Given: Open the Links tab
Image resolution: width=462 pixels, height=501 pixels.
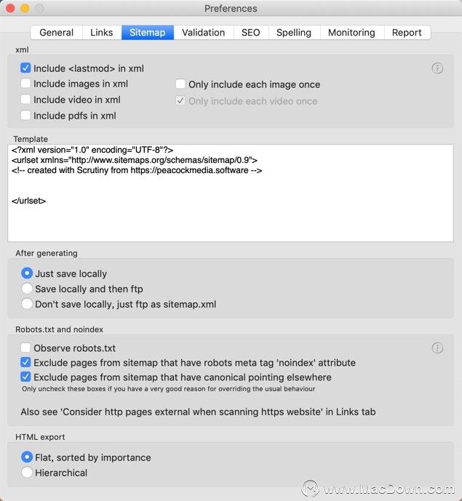Looking at the screenshot, I should (x=102, y=33).
